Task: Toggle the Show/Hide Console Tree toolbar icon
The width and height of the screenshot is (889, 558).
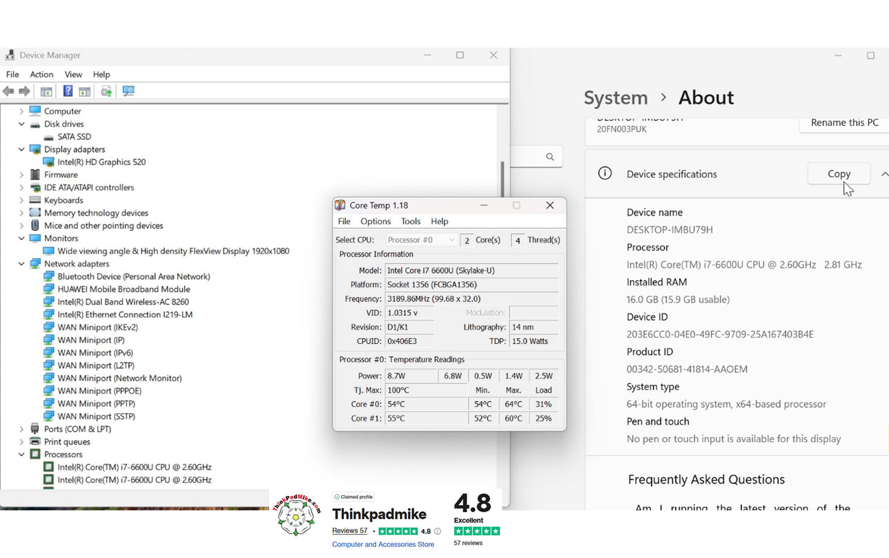Action: tap(46, 92)
